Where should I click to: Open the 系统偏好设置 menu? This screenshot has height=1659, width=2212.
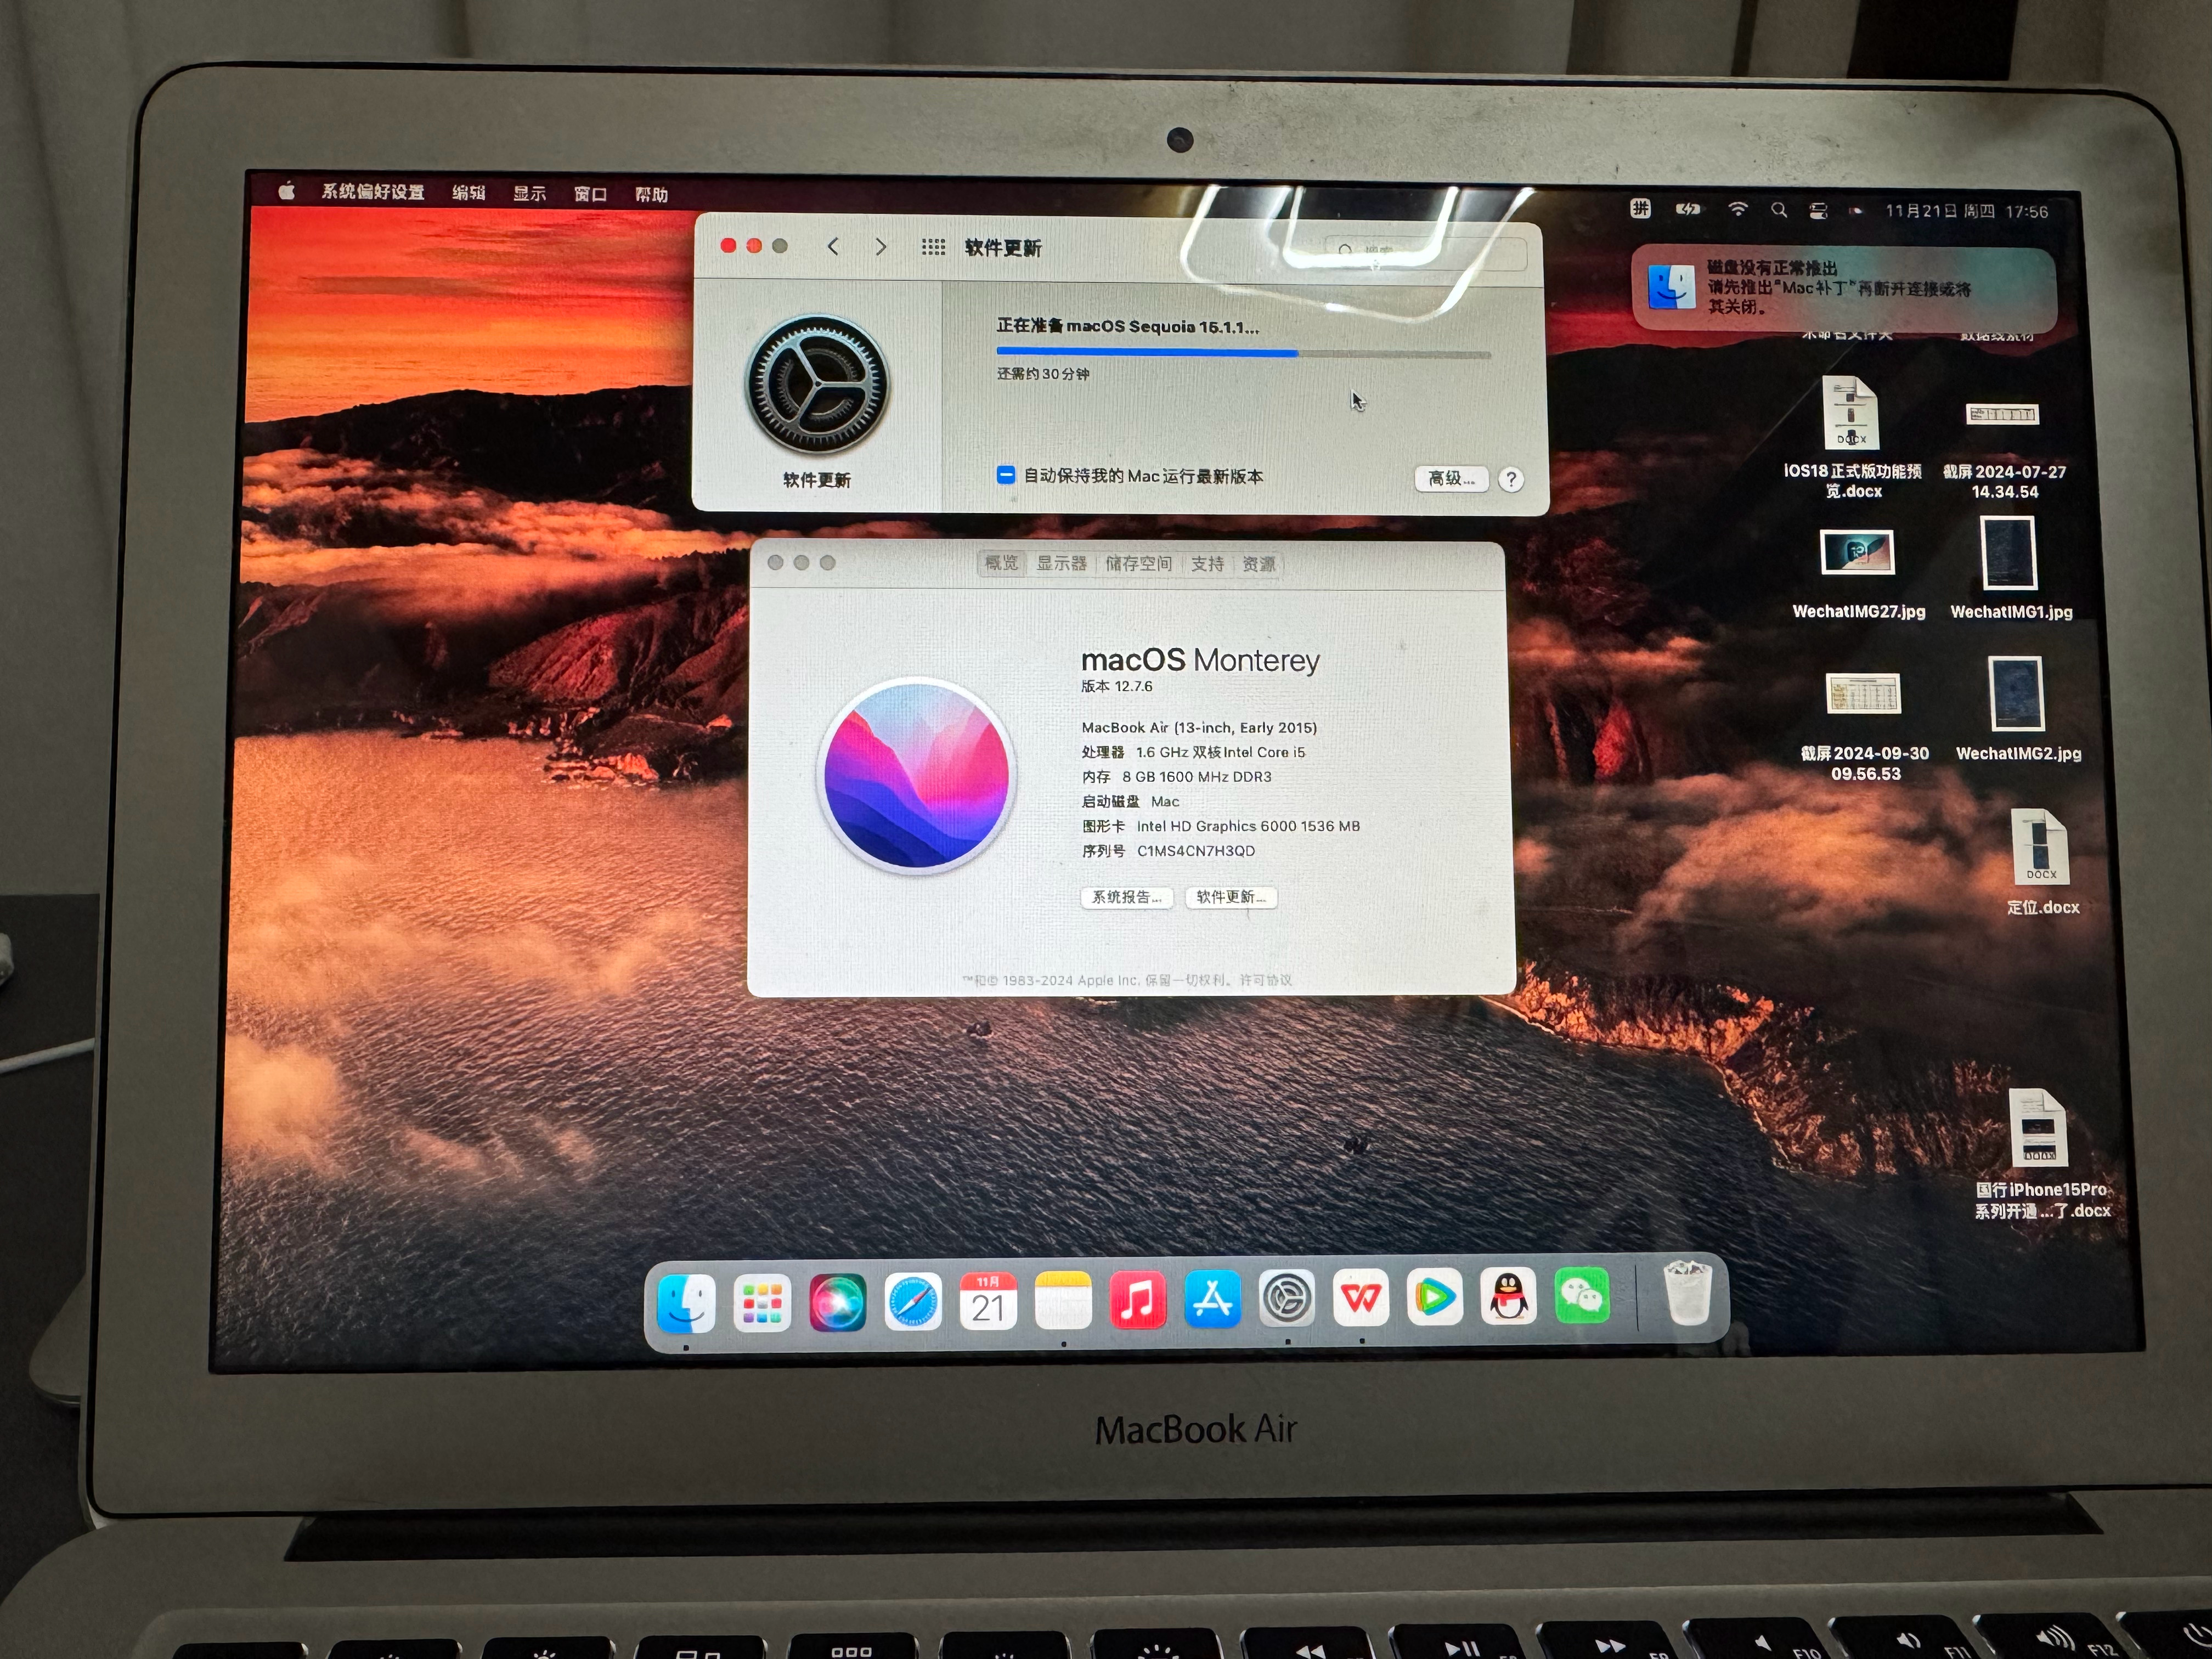[373, 191]
